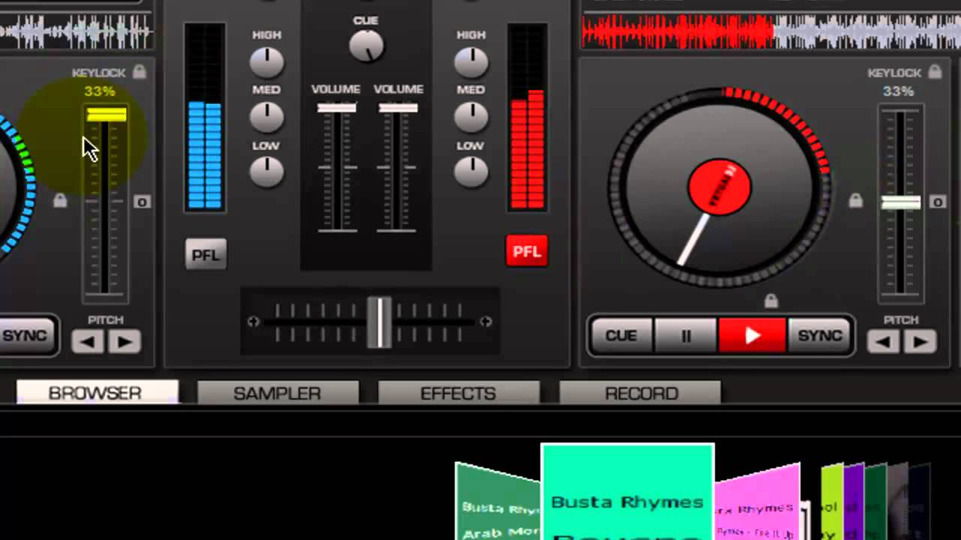This screenshot has height=540, width=961.
Task: Click the crossfader handle
Action: pyautogui.click(x=379, y=322)
